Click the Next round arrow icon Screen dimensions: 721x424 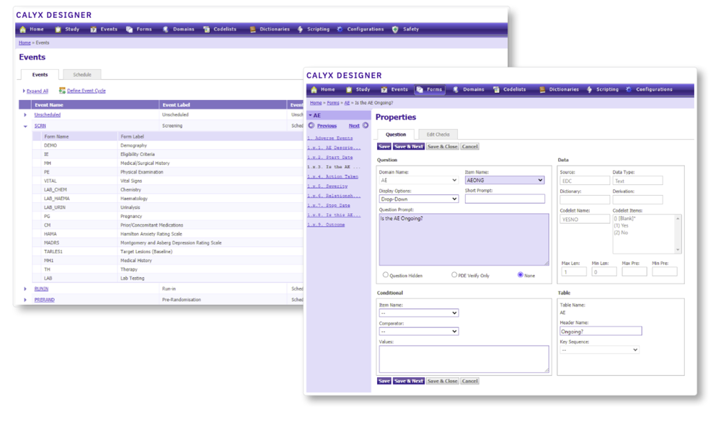(x=366, y=125)
